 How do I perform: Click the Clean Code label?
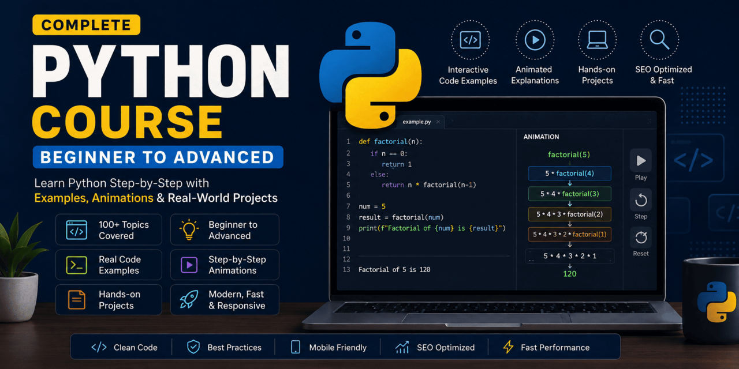point(136,348)
